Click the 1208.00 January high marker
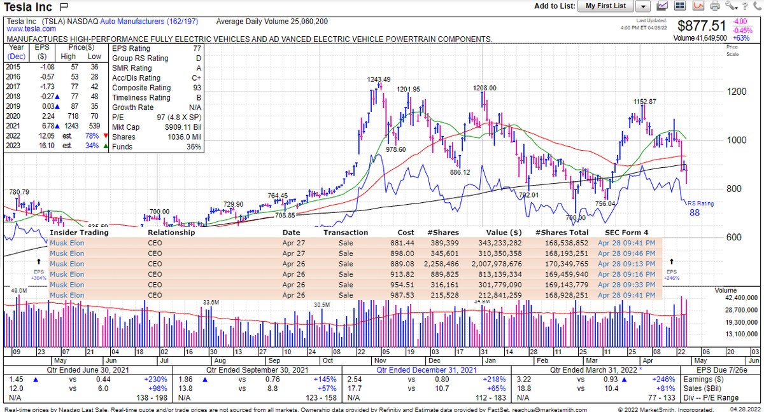This screenshot has width=764, height=412. click(x=485, y=88)
